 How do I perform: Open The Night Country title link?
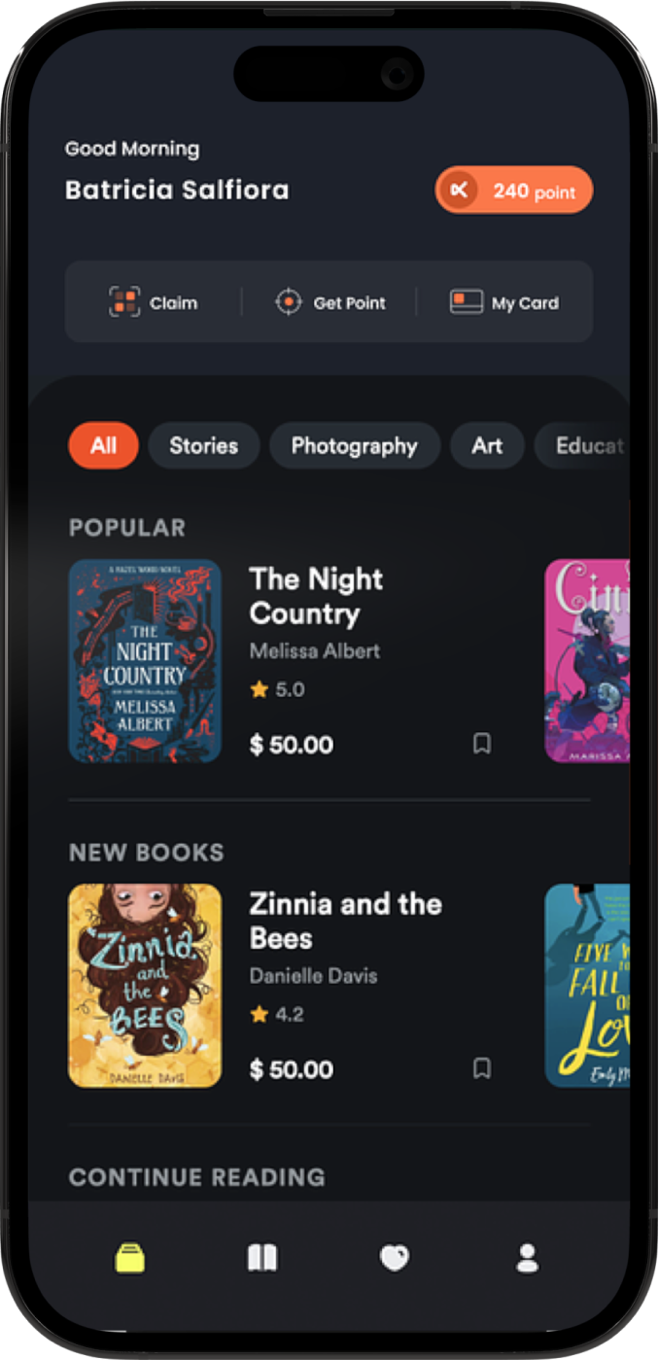click(316, 596)
